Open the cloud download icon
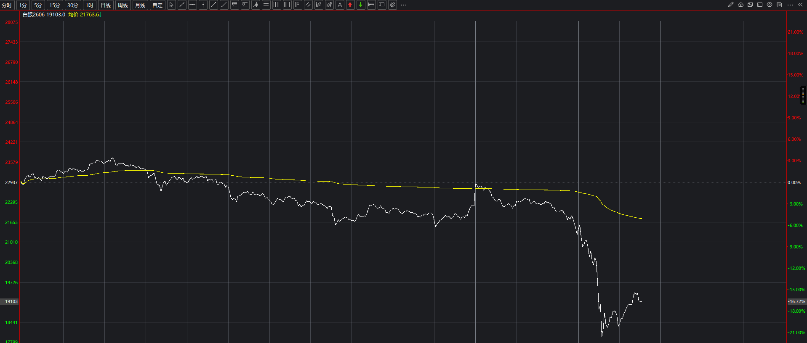The image size is (807, 343). [x=740, y=5]
